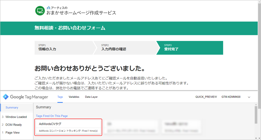
Task: Click the GTM-KDMMK68 container ID
Action: [x=231, y=97]
